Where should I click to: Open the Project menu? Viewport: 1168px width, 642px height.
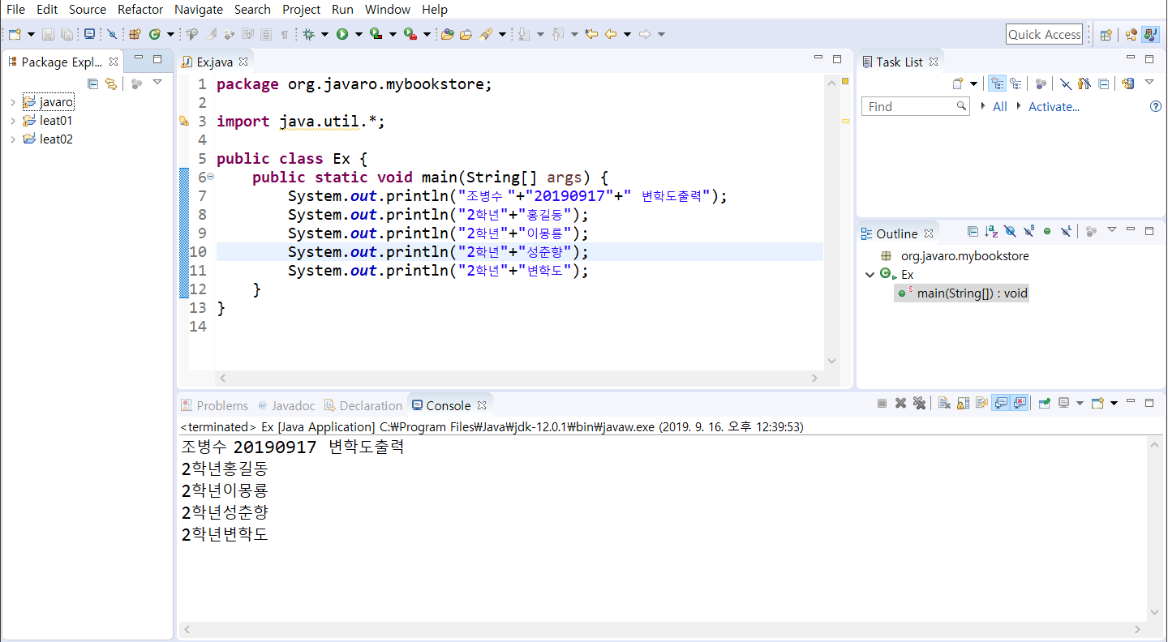tap(302, 10)
